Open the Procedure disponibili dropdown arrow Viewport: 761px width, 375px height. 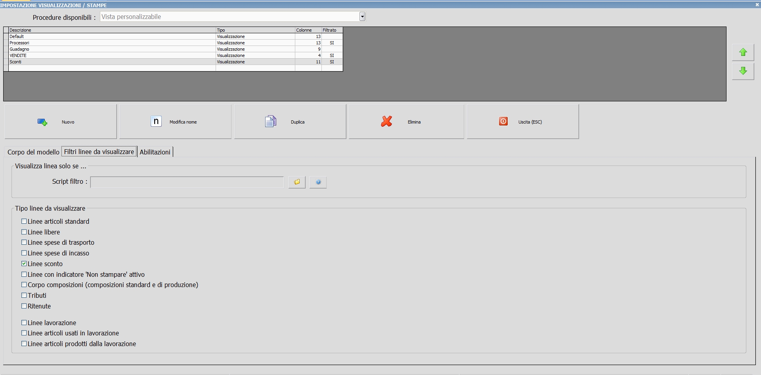[x=362, y=17]
